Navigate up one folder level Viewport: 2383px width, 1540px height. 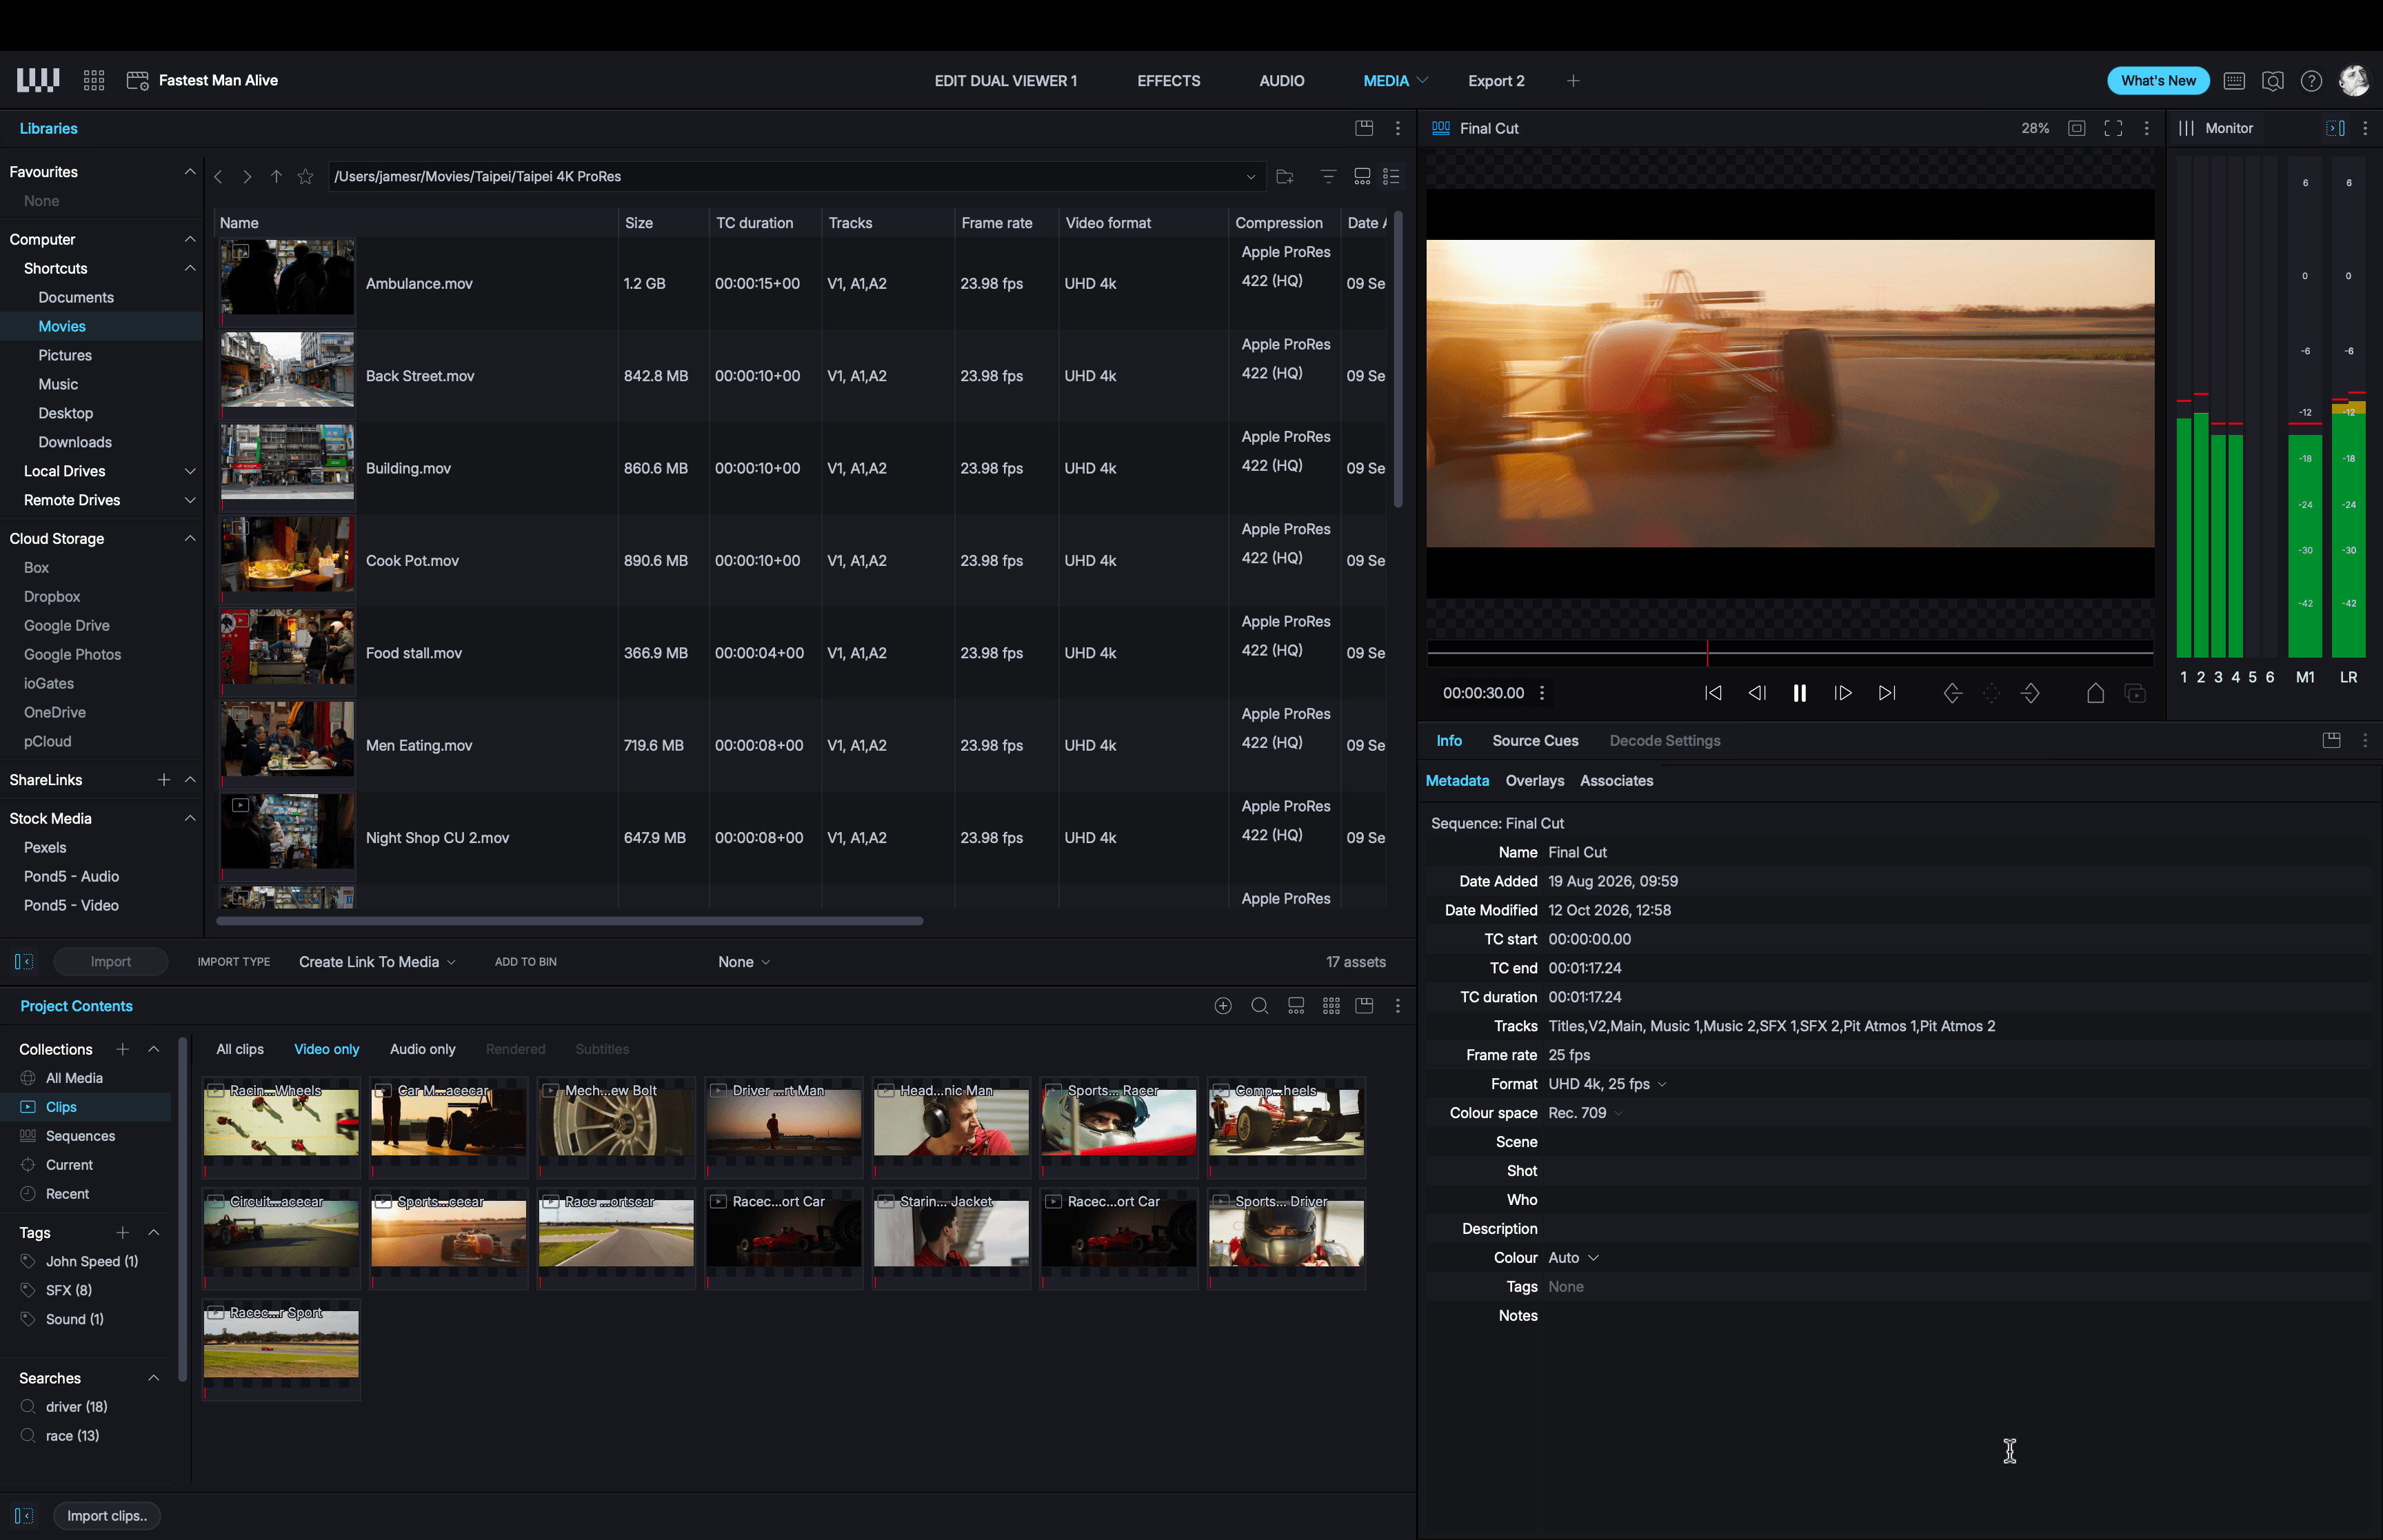point(277,177)
